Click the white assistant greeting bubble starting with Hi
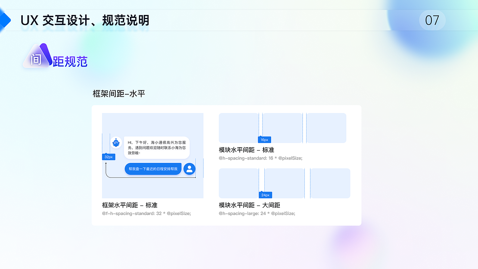The height and width of the screenshot is (269, 478). (157, 148)
